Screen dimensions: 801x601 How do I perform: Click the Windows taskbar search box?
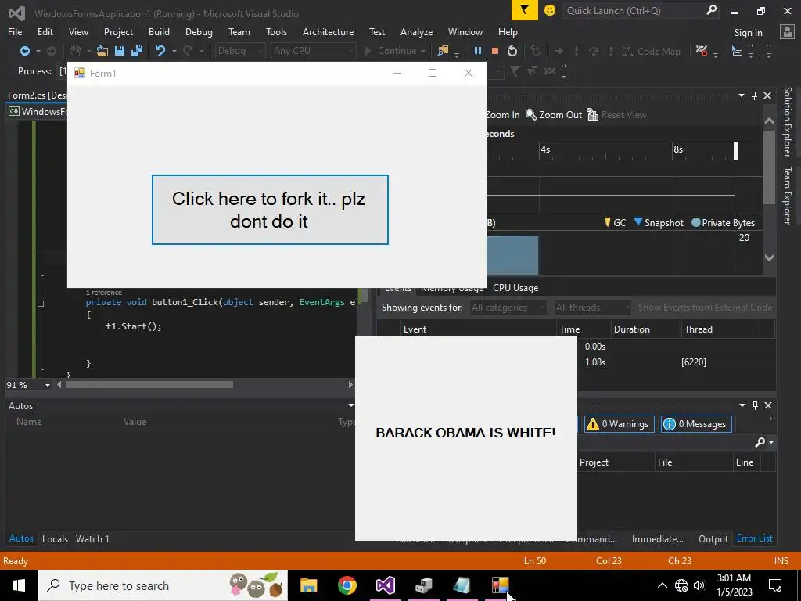[163, 585]
